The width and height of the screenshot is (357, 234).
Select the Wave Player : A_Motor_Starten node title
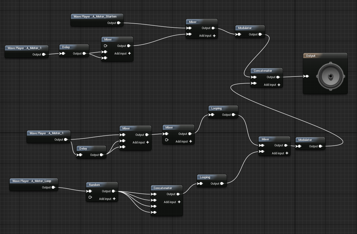(95, 16)
